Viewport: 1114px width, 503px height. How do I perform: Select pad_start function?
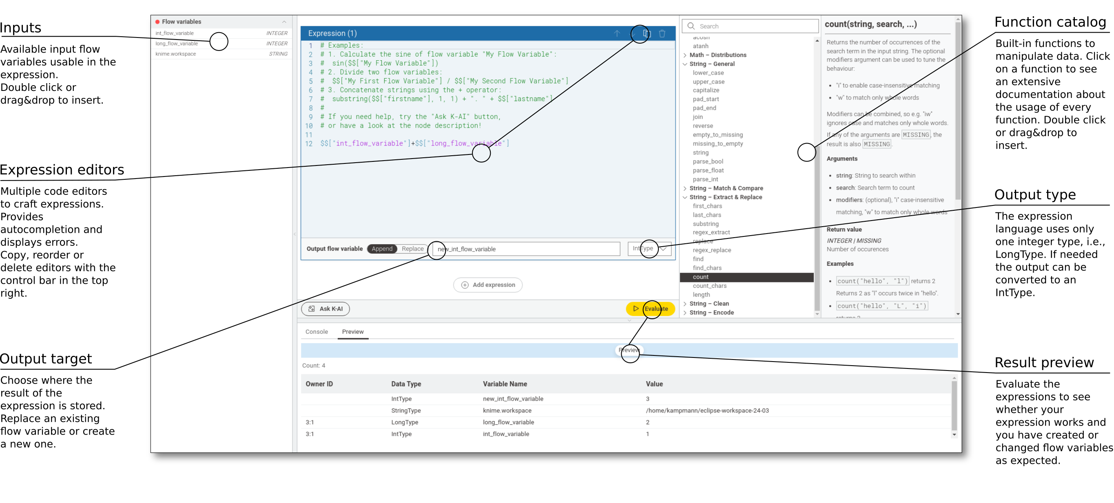706,99
